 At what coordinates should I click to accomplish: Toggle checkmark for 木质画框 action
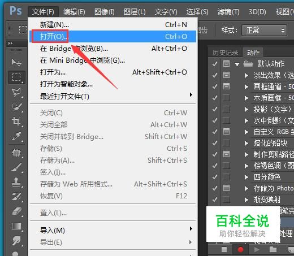tap(215, 98)
